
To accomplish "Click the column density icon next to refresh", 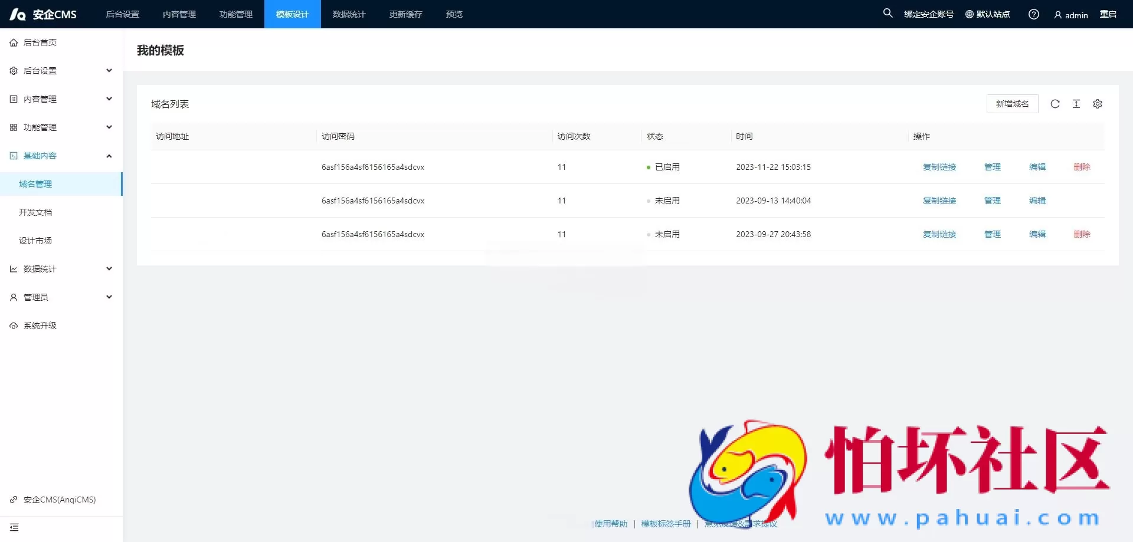I will (1076, 104).
